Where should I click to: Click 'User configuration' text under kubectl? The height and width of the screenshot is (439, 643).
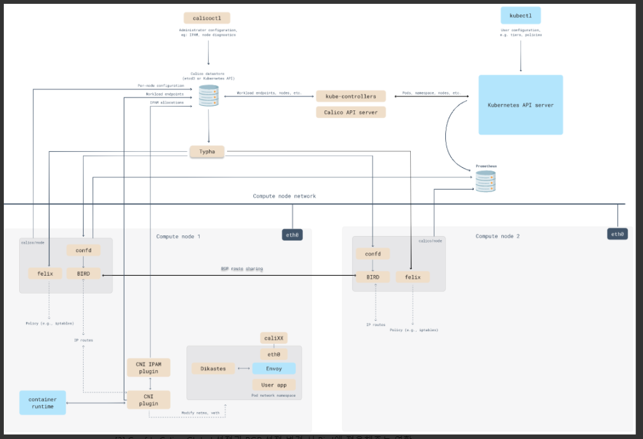pos(521,30)
